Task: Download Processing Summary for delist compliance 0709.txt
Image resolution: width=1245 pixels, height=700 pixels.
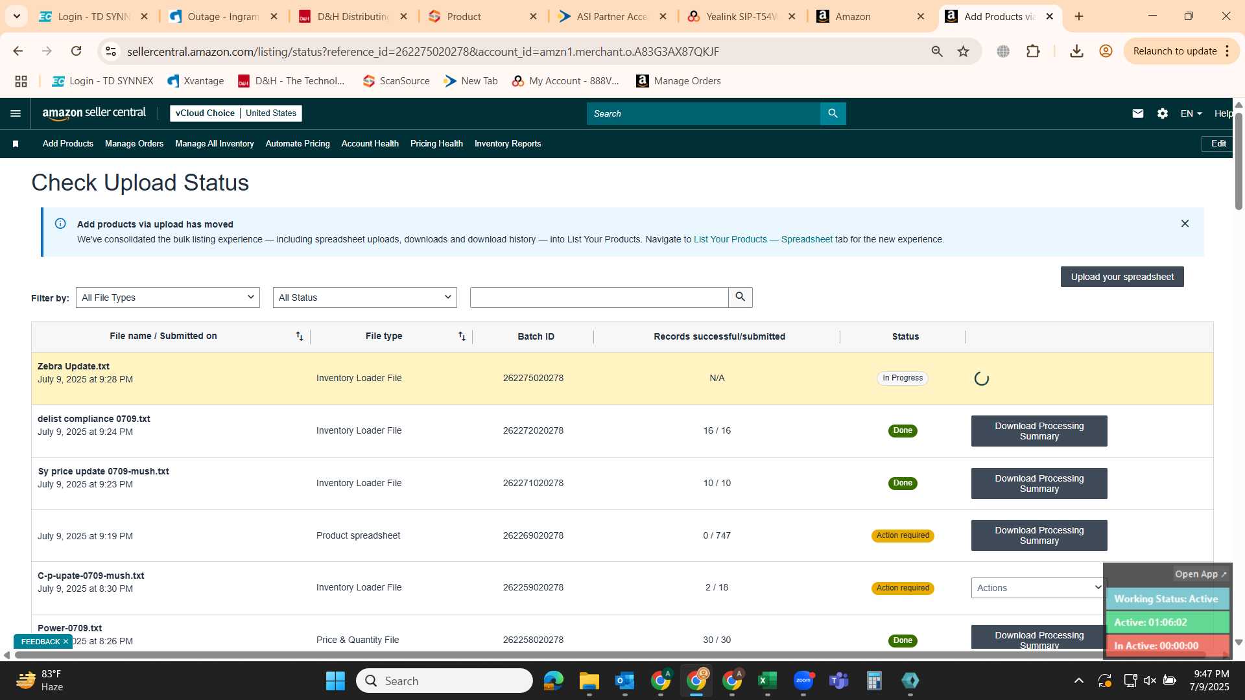Action: click(1039, 431)
